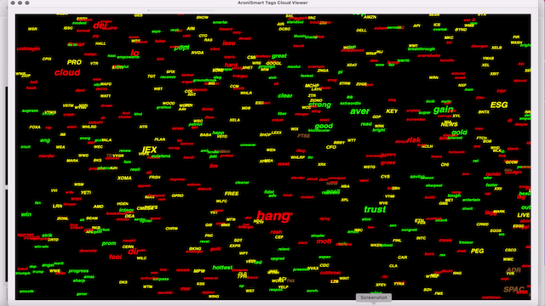The image size is (545, 306).
Task: Click the yellow tag 'PEG'
Action: coord(477,251)
